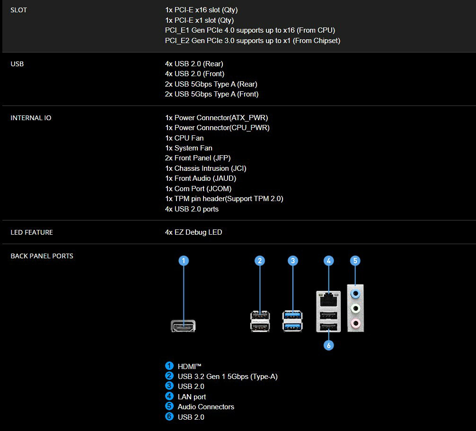Viewport: 476px width, 431px height.
Task: Click "2x USB 5Gbps Type A (Rear)"
Action: [211, 84]
